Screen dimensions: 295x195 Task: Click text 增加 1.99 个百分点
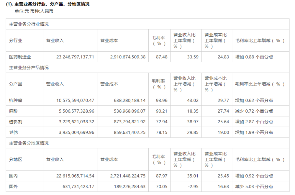(x=254, y=132)
